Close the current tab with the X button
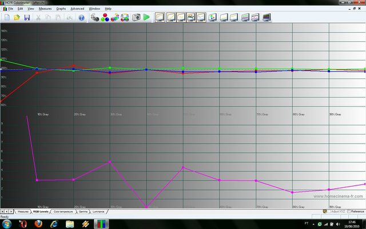 pyautogui.click(x=2, y=211)
